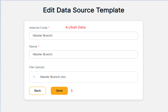Click the word "Template" in the heading
The width and height of the screenshot is (168, 112).
(112, 10)
